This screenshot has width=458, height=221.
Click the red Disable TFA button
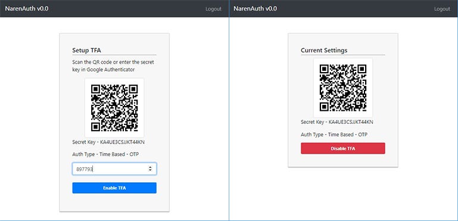click(x=343, y=148)
